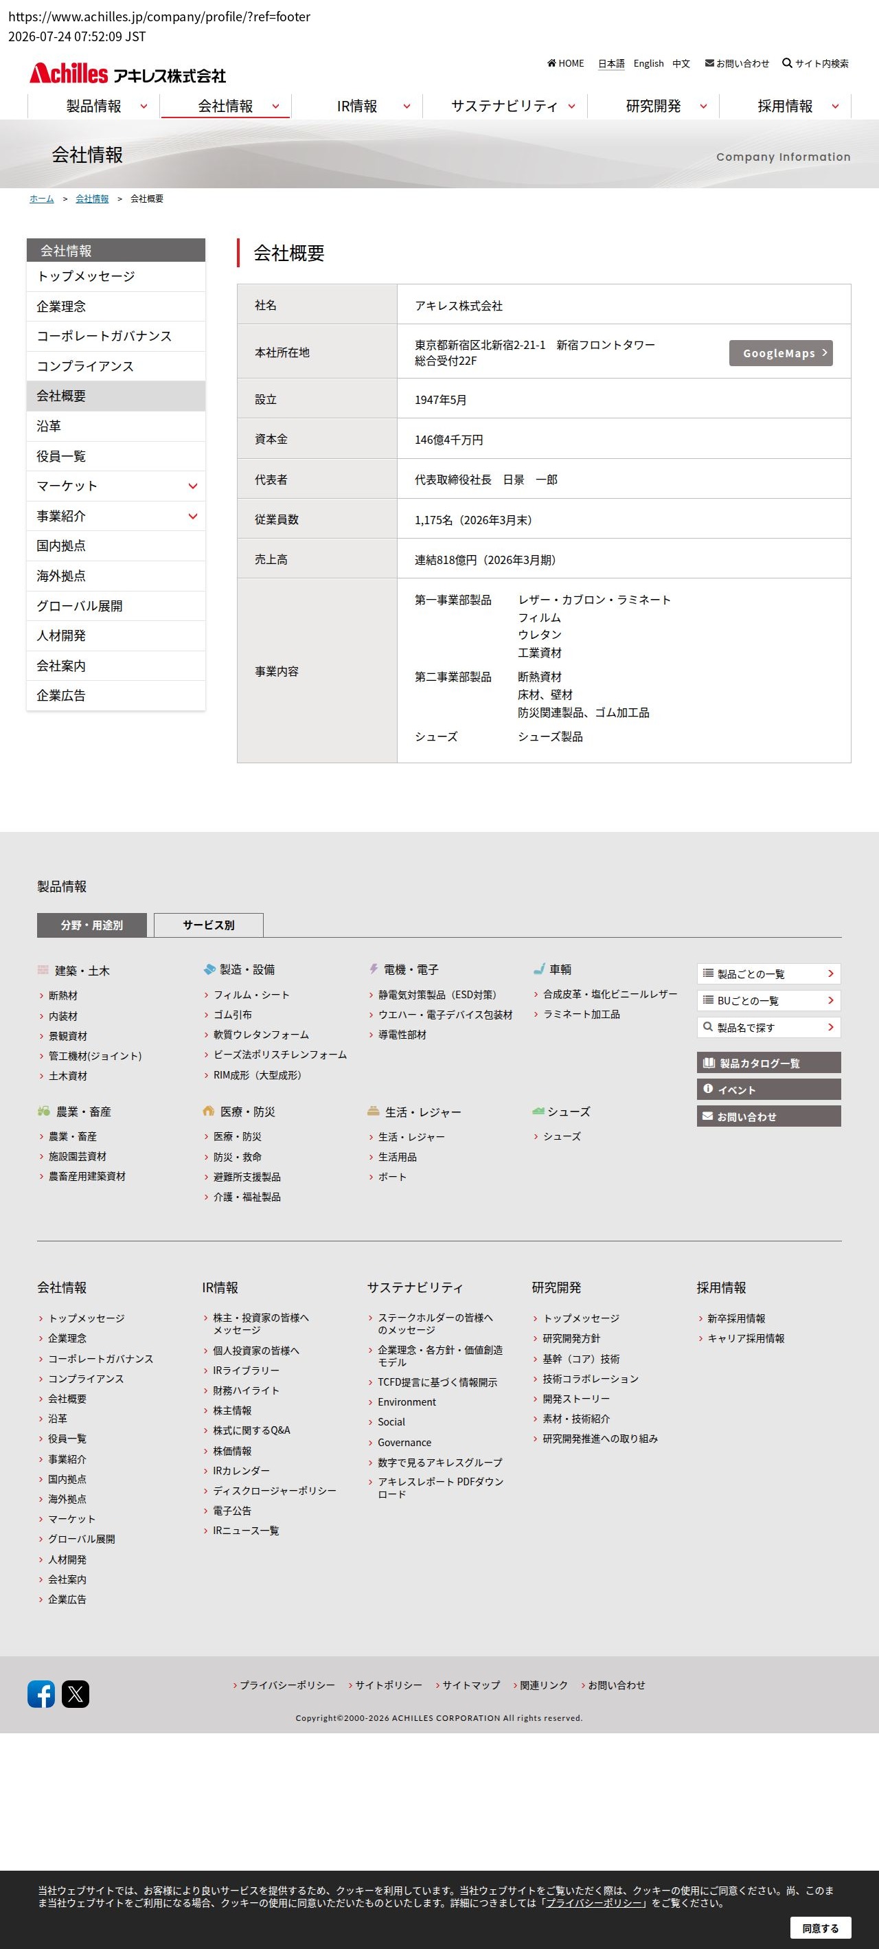The width and height of the screenshot is (879, 1949).
Task: Open サイト内検索 magnifier search
Action: (x=815, y=64)
